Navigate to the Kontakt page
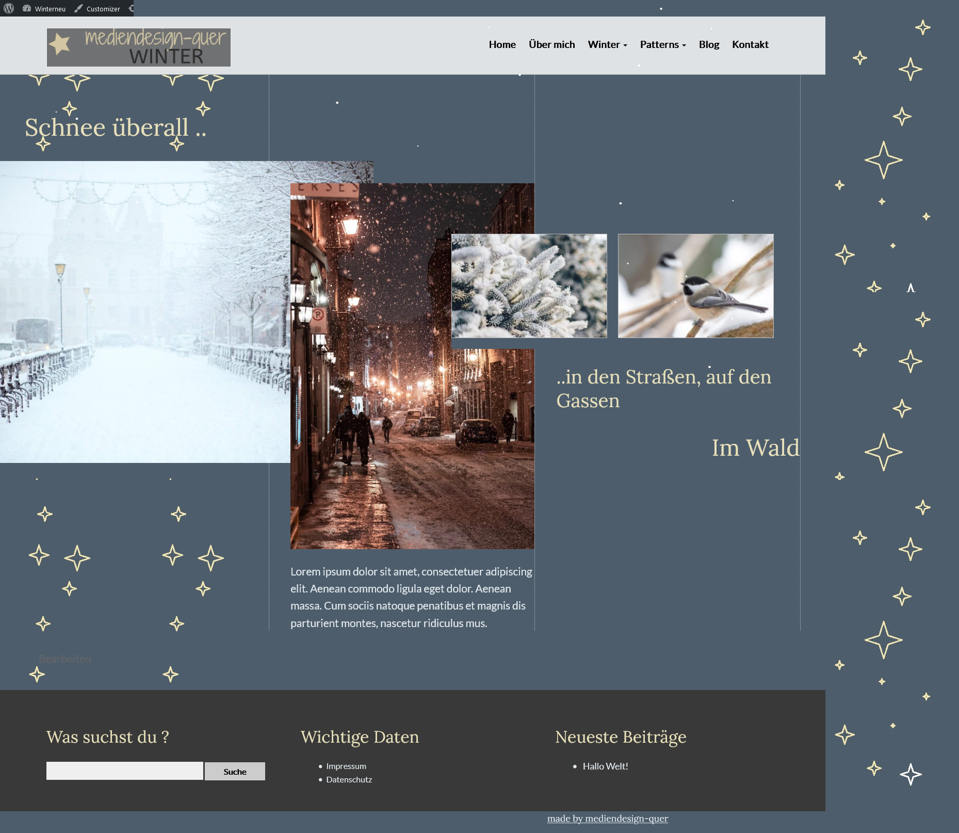The image size is (959, 833). (x=750, y=44)
